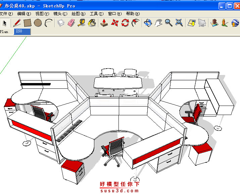Screen dimensions: 240x194
Task: Activate the Orbit tool
Action: pos(148,23)
